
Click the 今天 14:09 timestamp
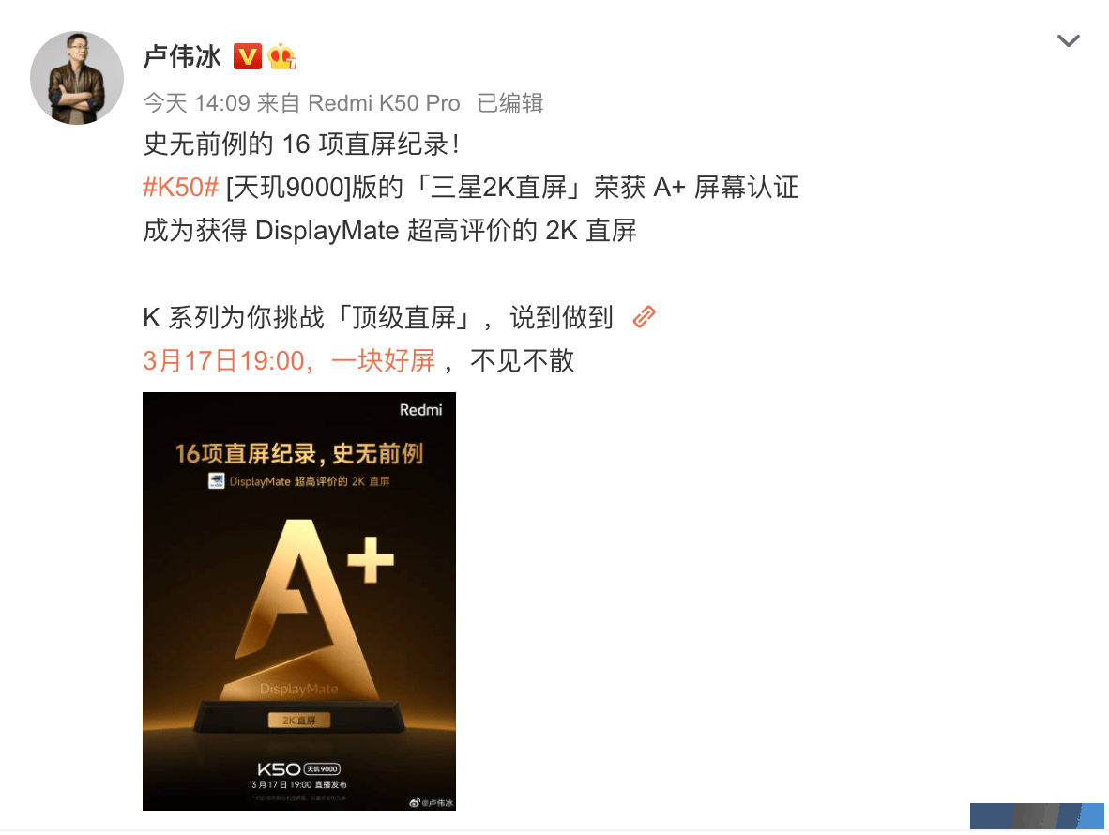pos(197,103)
